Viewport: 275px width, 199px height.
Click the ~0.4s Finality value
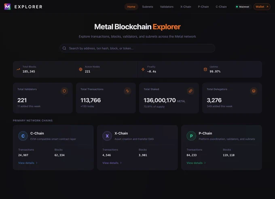click(152, 72)
